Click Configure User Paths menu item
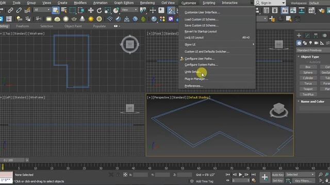Image resolution: width=330 pixels, height=185 pixels. click(x=218, y=59)
